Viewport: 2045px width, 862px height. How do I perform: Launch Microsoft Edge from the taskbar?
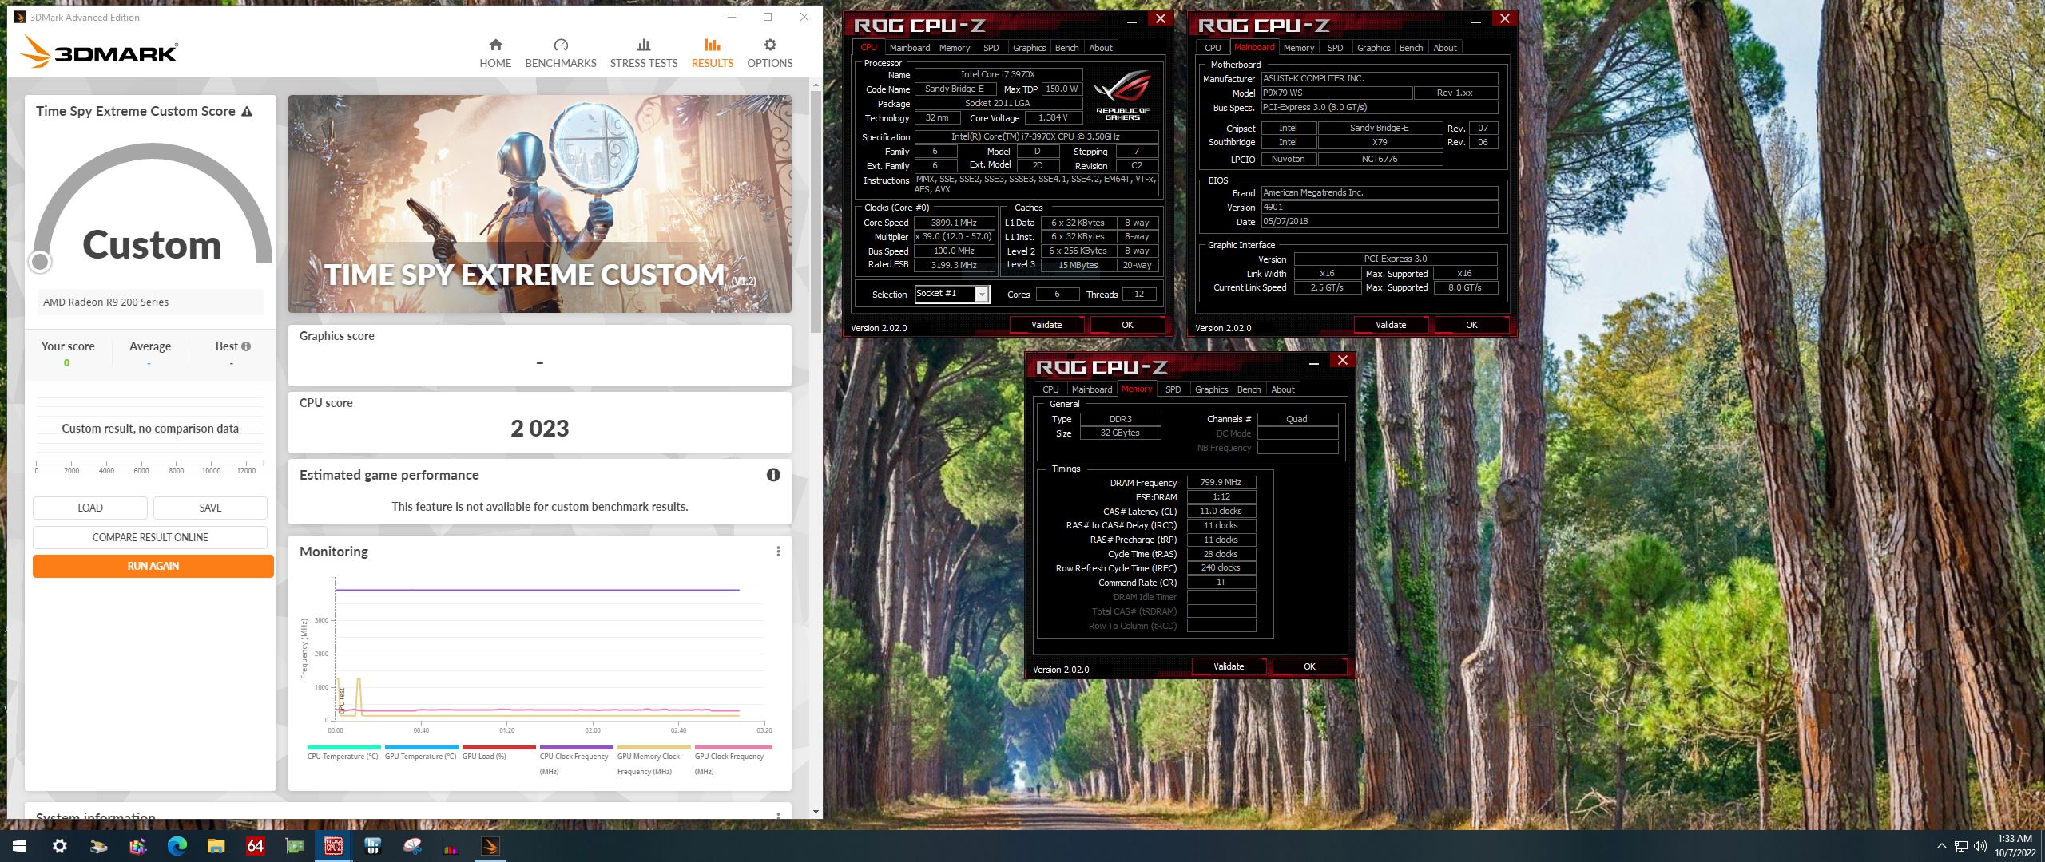177,846
